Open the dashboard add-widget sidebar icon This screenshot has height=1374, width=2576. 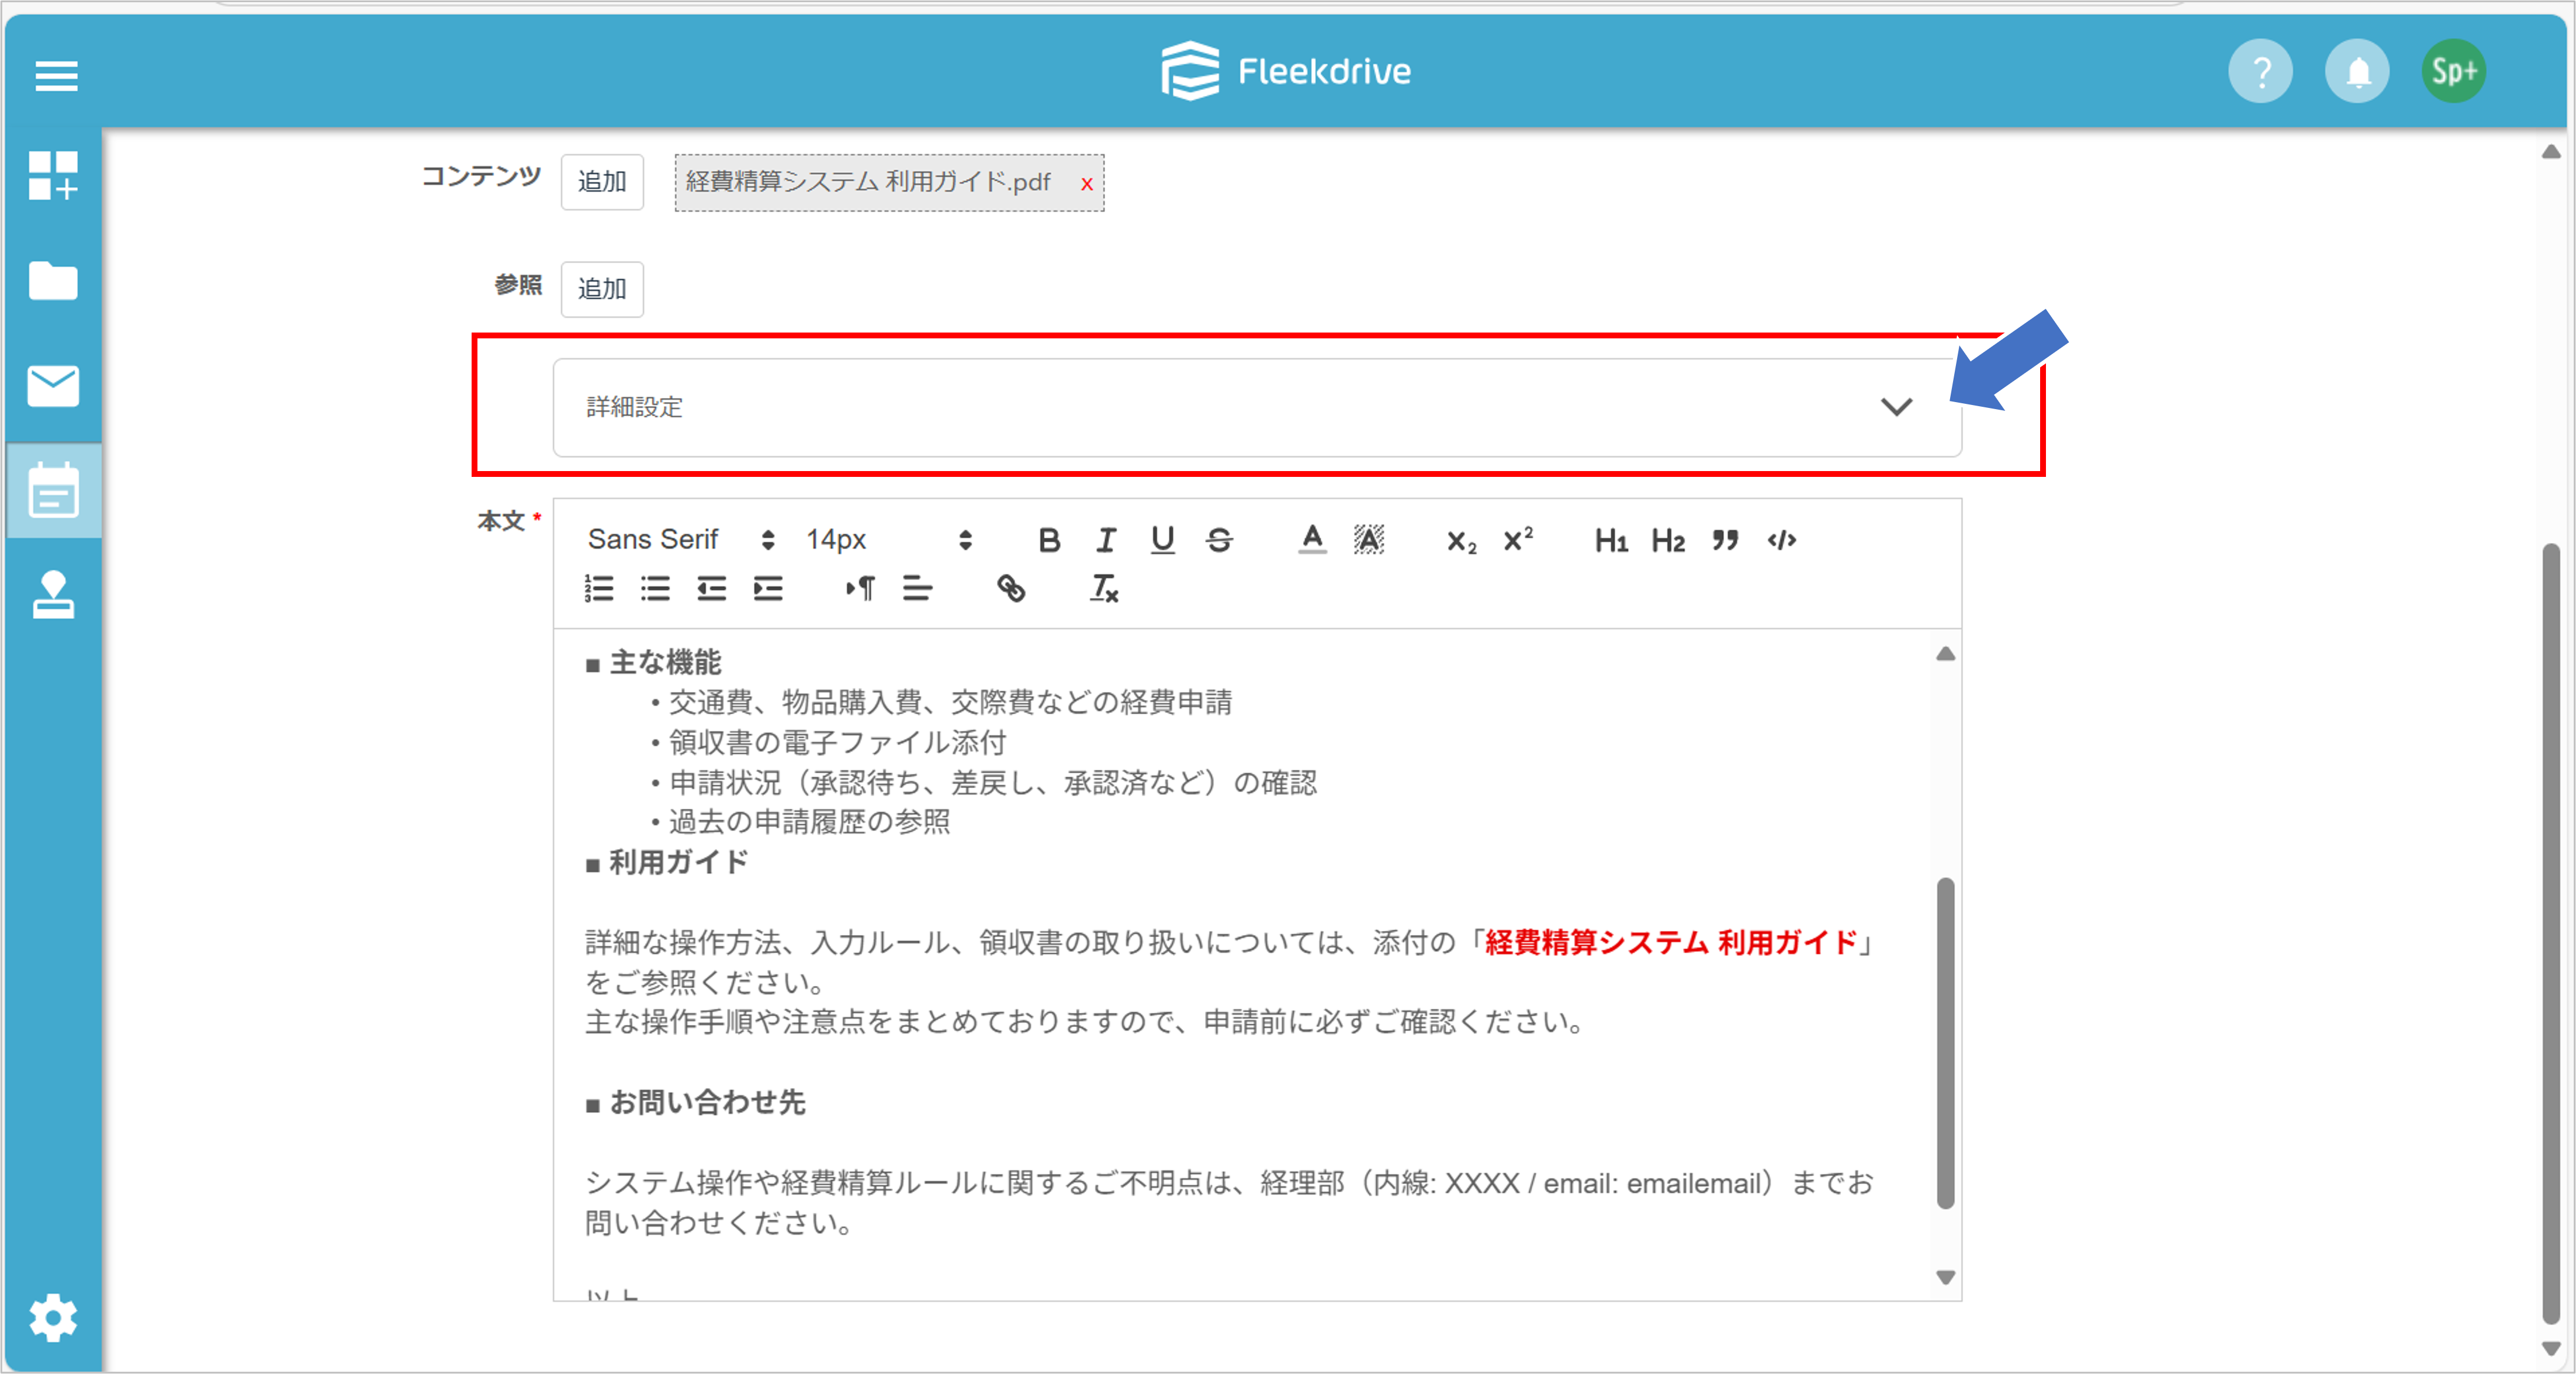[53, 176]
